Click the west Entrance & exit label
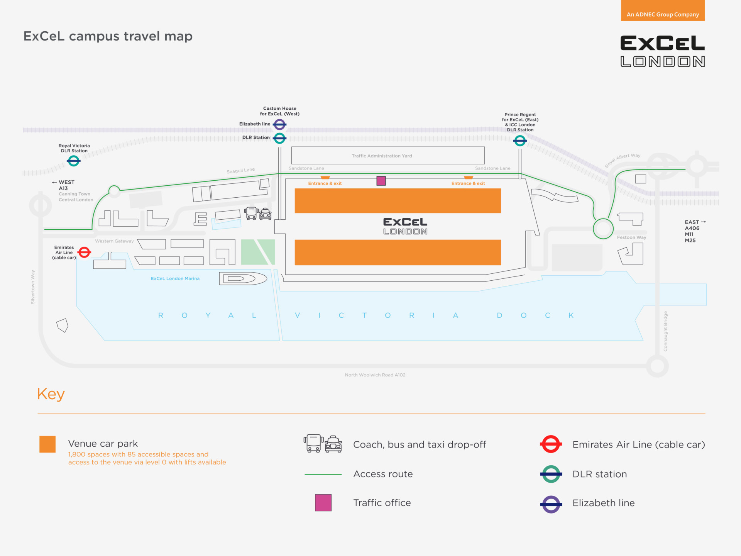 [325, 183]
